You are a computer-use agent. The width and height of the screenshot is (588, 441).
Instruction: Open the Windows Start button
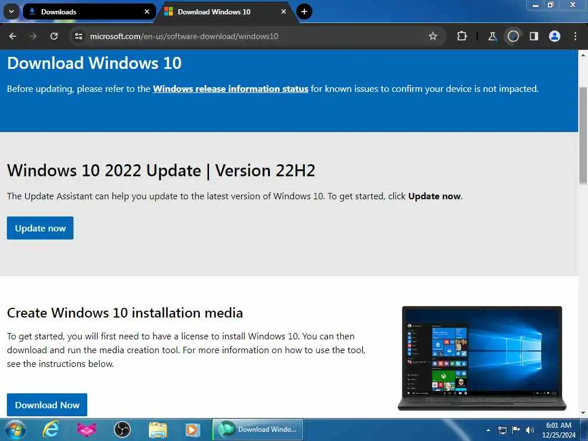pyautogui.click(x=16, y=430)
